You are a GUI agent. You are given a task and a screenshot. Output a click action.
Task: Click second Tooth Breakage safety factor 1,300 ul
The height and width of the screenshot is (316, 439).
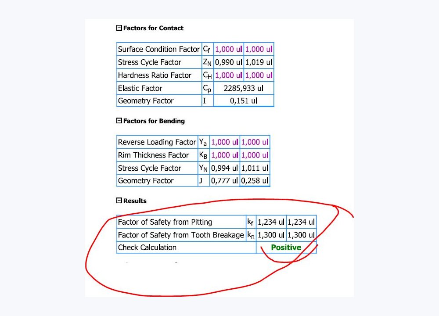click(301, 235)
